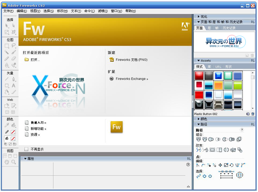The width and height of the screenshot is (258, 192).
Task: Select the Scale tool
Action: (6, 32)
